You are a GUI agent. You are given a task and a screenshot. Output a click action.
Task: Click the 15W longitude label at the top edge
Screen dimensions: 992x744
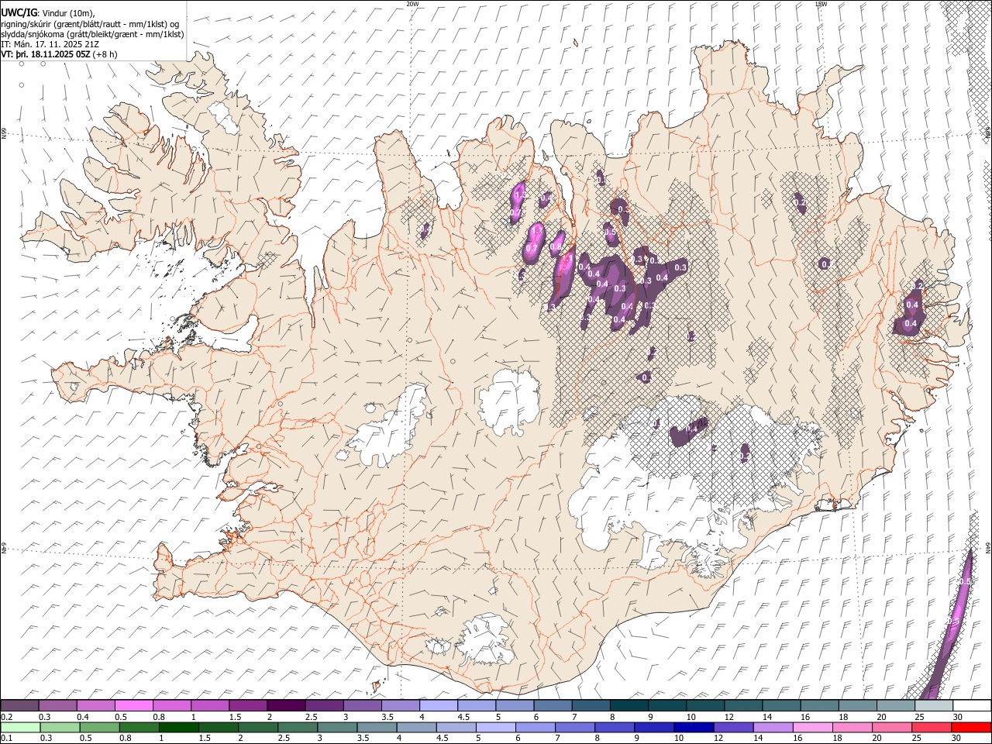(x=821, y=4)
